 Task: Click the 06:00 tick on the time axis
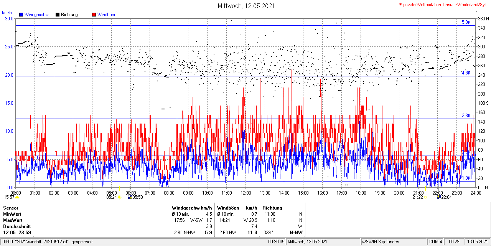coord(130,193)
